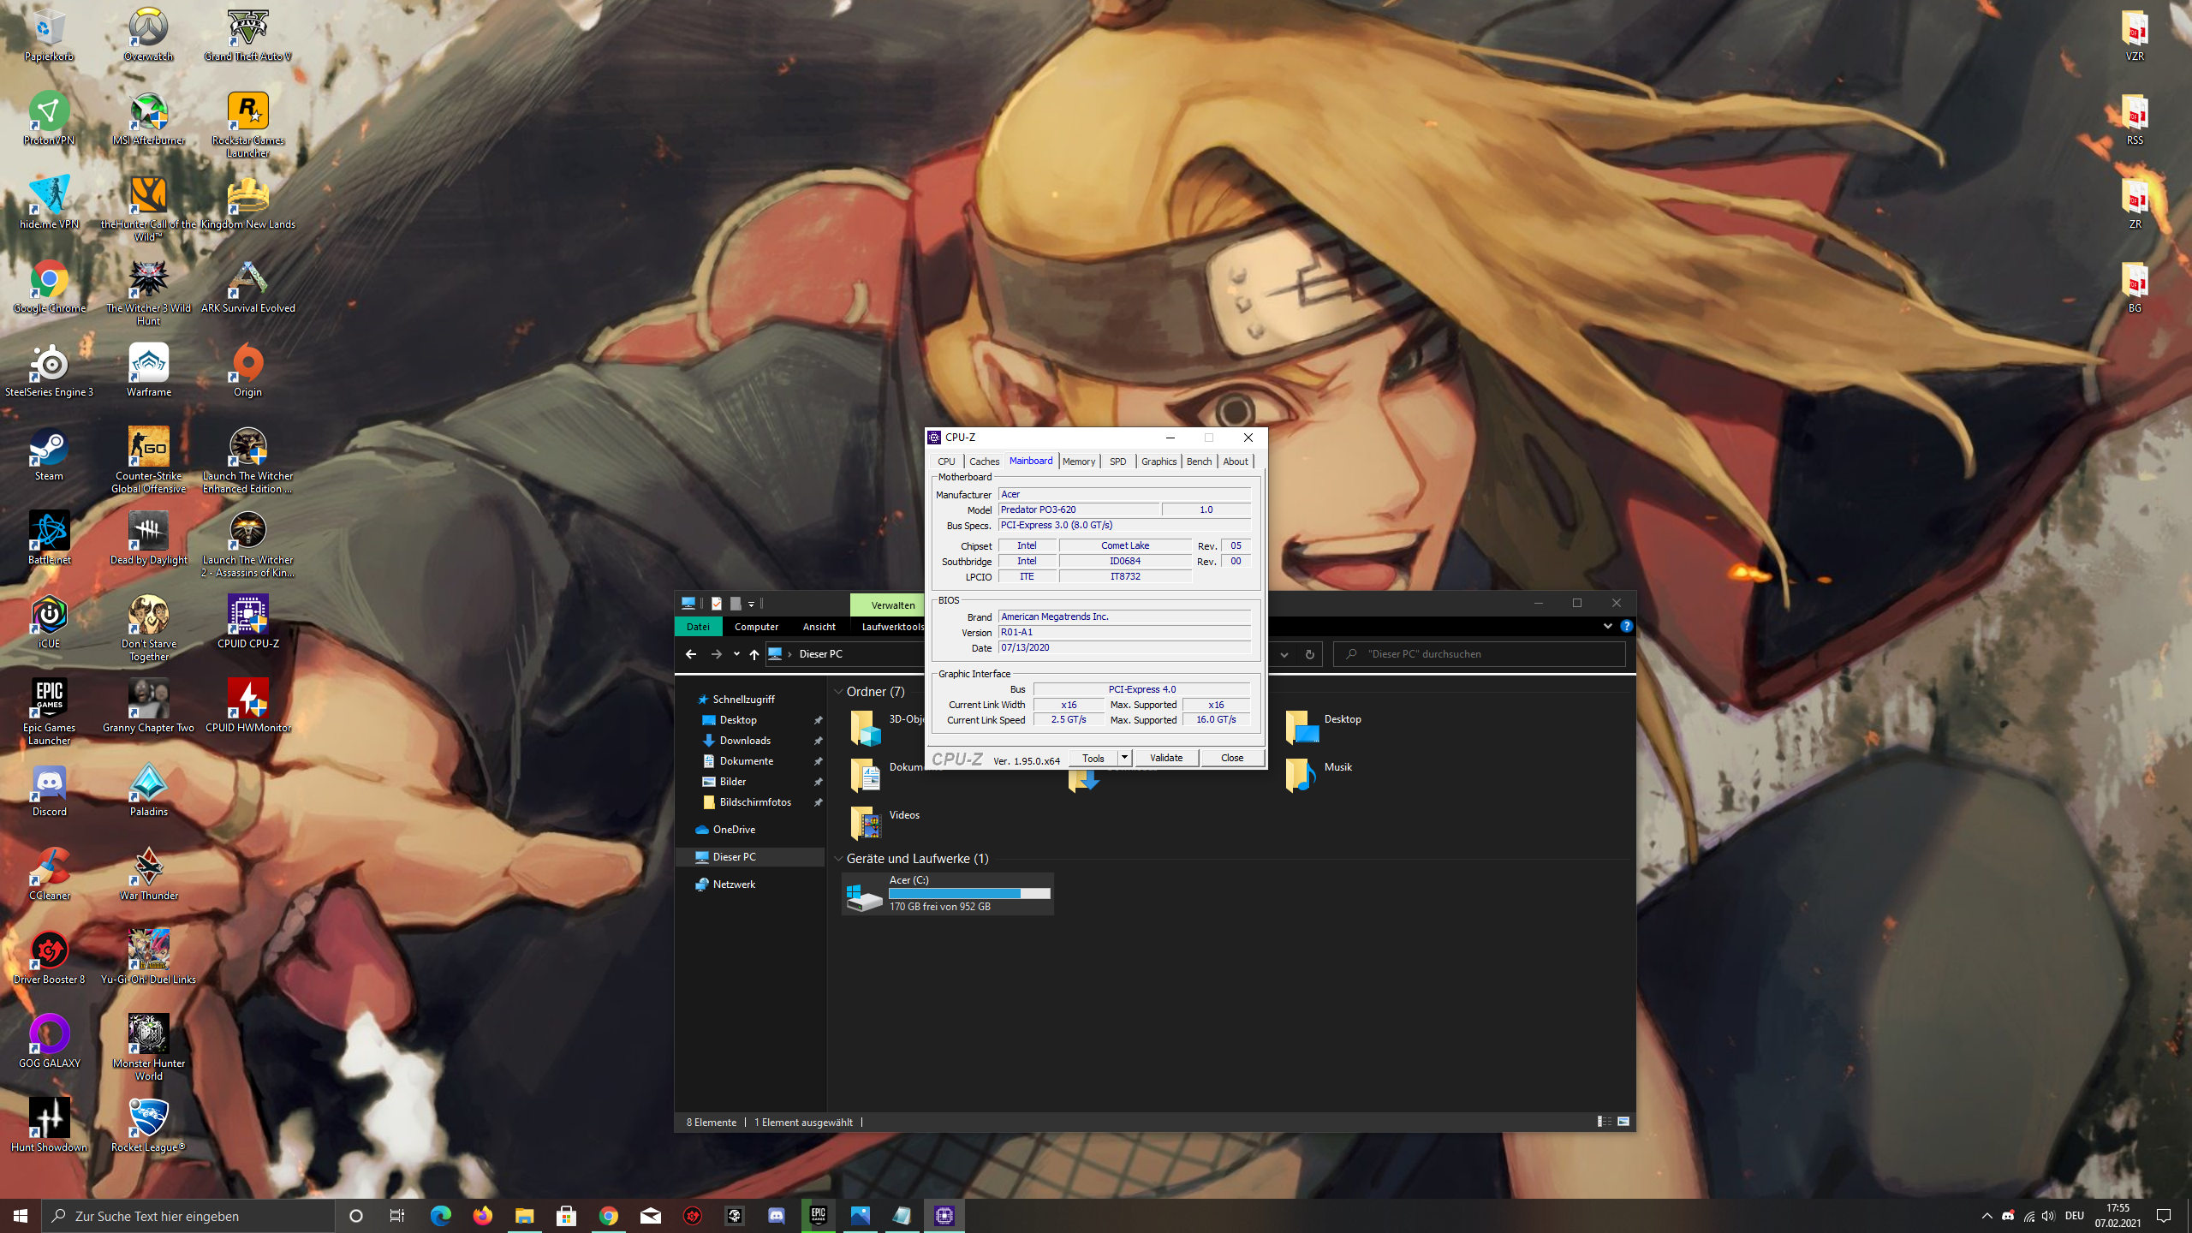Viewport: 2192px width, 1233px height.
Task: Click the Epic Games taskbar icon
Action: [x=818, y=1215]
